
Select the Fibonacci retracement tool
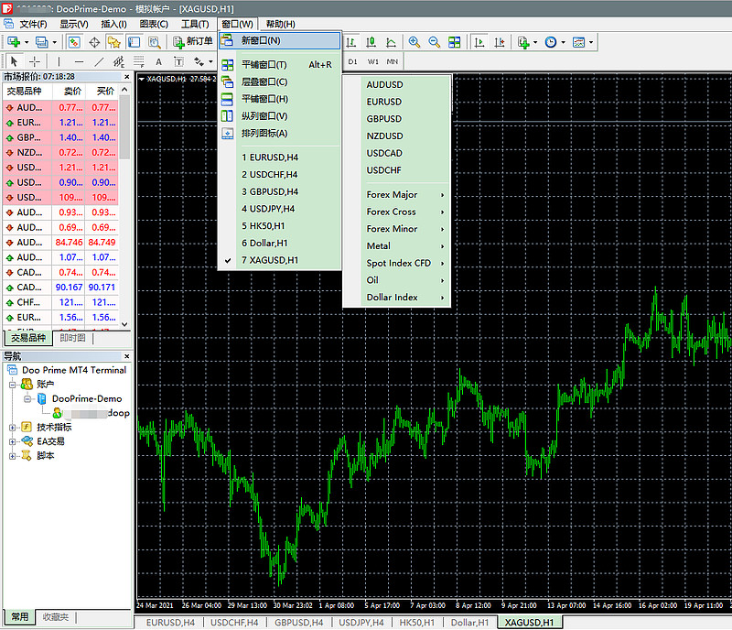click(139, 61)
